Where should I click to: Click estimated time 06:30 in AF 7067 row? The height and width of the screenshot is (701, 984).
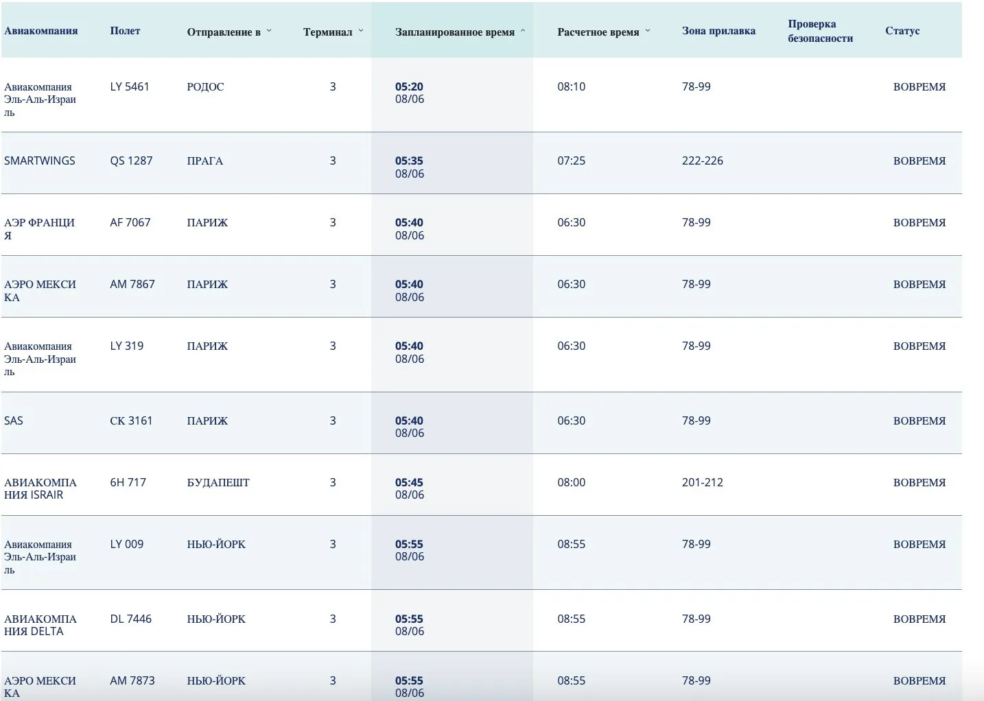[572, 222]
